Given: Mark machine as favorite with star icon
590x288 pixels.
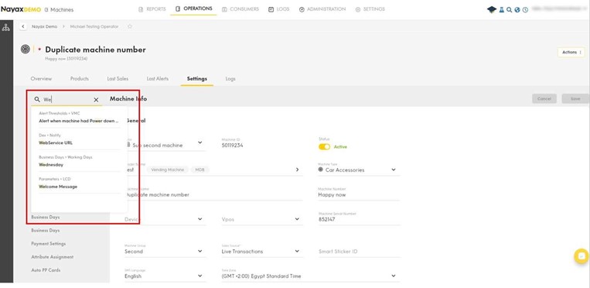Looking at the screenshot, I should (x=130, y=26).
